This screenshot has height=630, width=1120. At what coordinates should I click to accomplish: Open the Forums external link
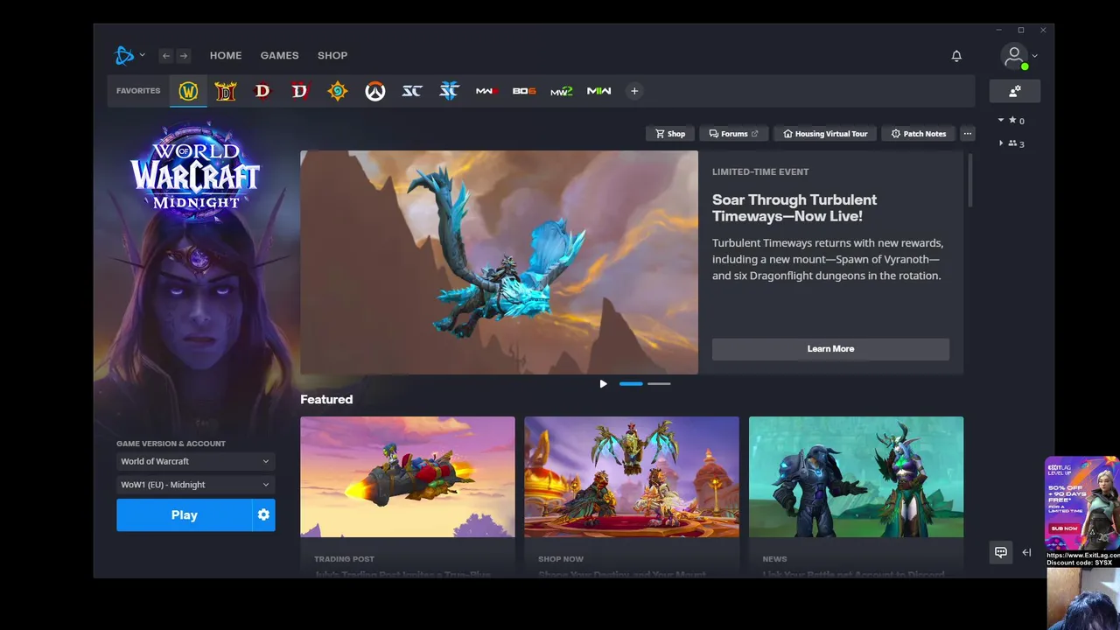[733, 134]
